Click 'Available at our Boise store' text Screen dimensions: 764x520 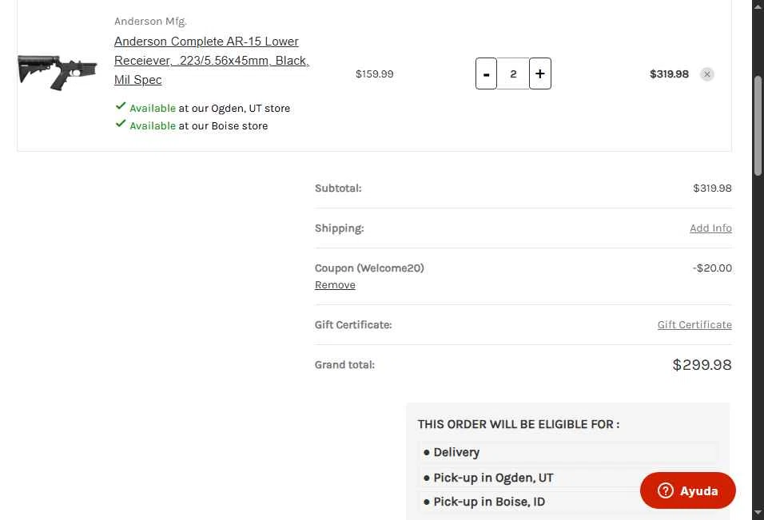[198, 125]
